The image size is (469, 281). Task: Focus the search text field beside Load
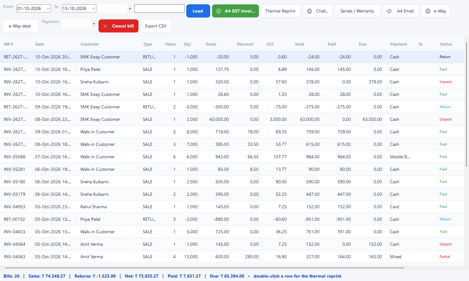(x=159, y=9)
